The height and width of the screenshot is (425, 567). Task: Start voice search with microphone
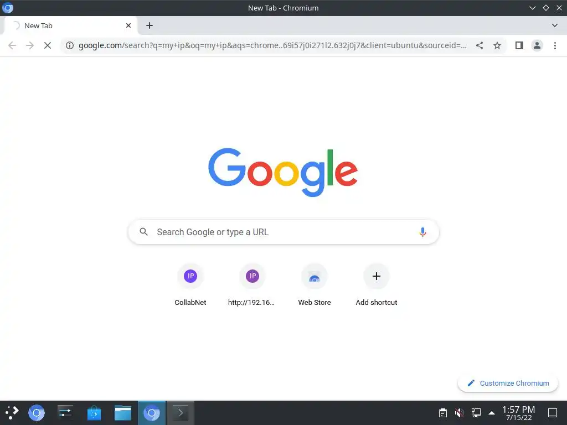[x=422, y=232]
